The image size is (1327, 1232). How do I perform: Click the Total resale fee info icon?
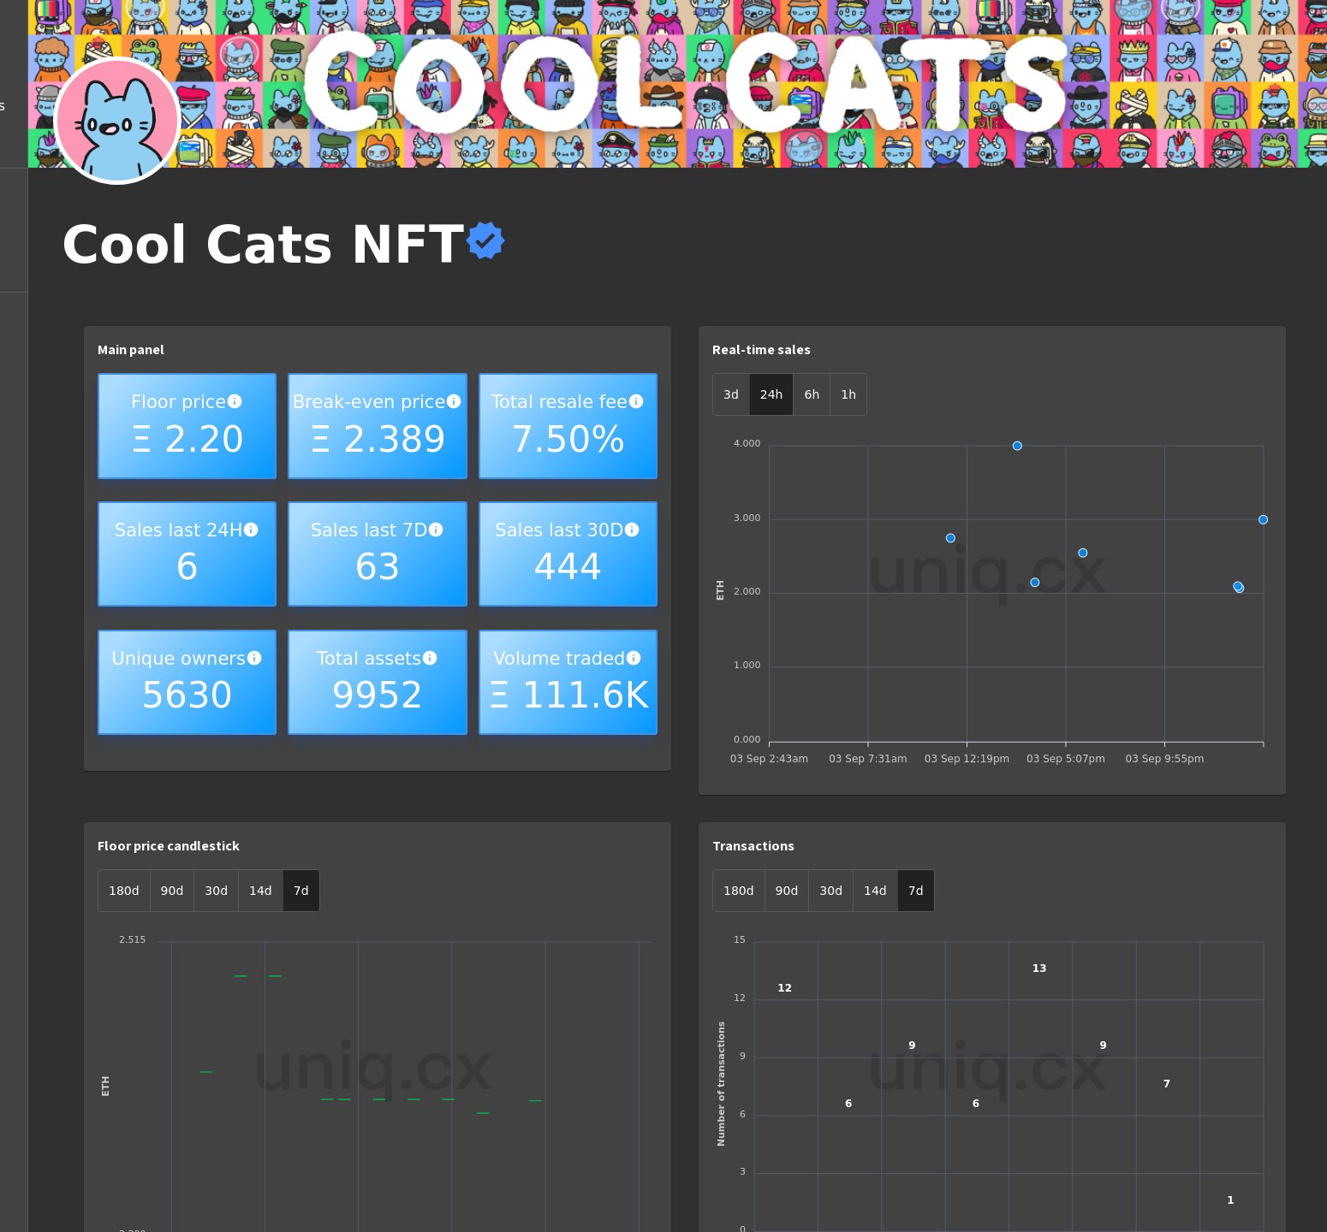click(x=636, y=401)
